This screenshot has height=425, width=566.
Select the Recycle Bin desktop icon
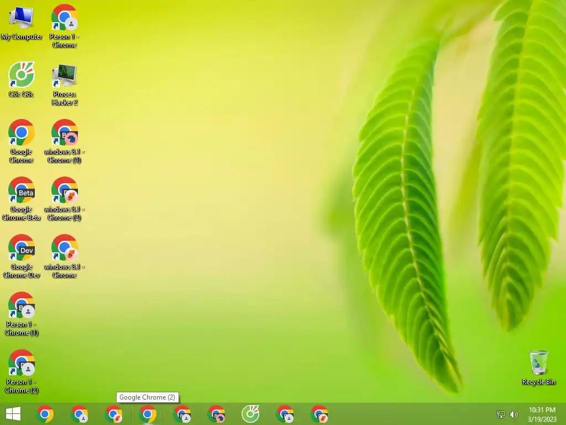click(x=538, y=368)
